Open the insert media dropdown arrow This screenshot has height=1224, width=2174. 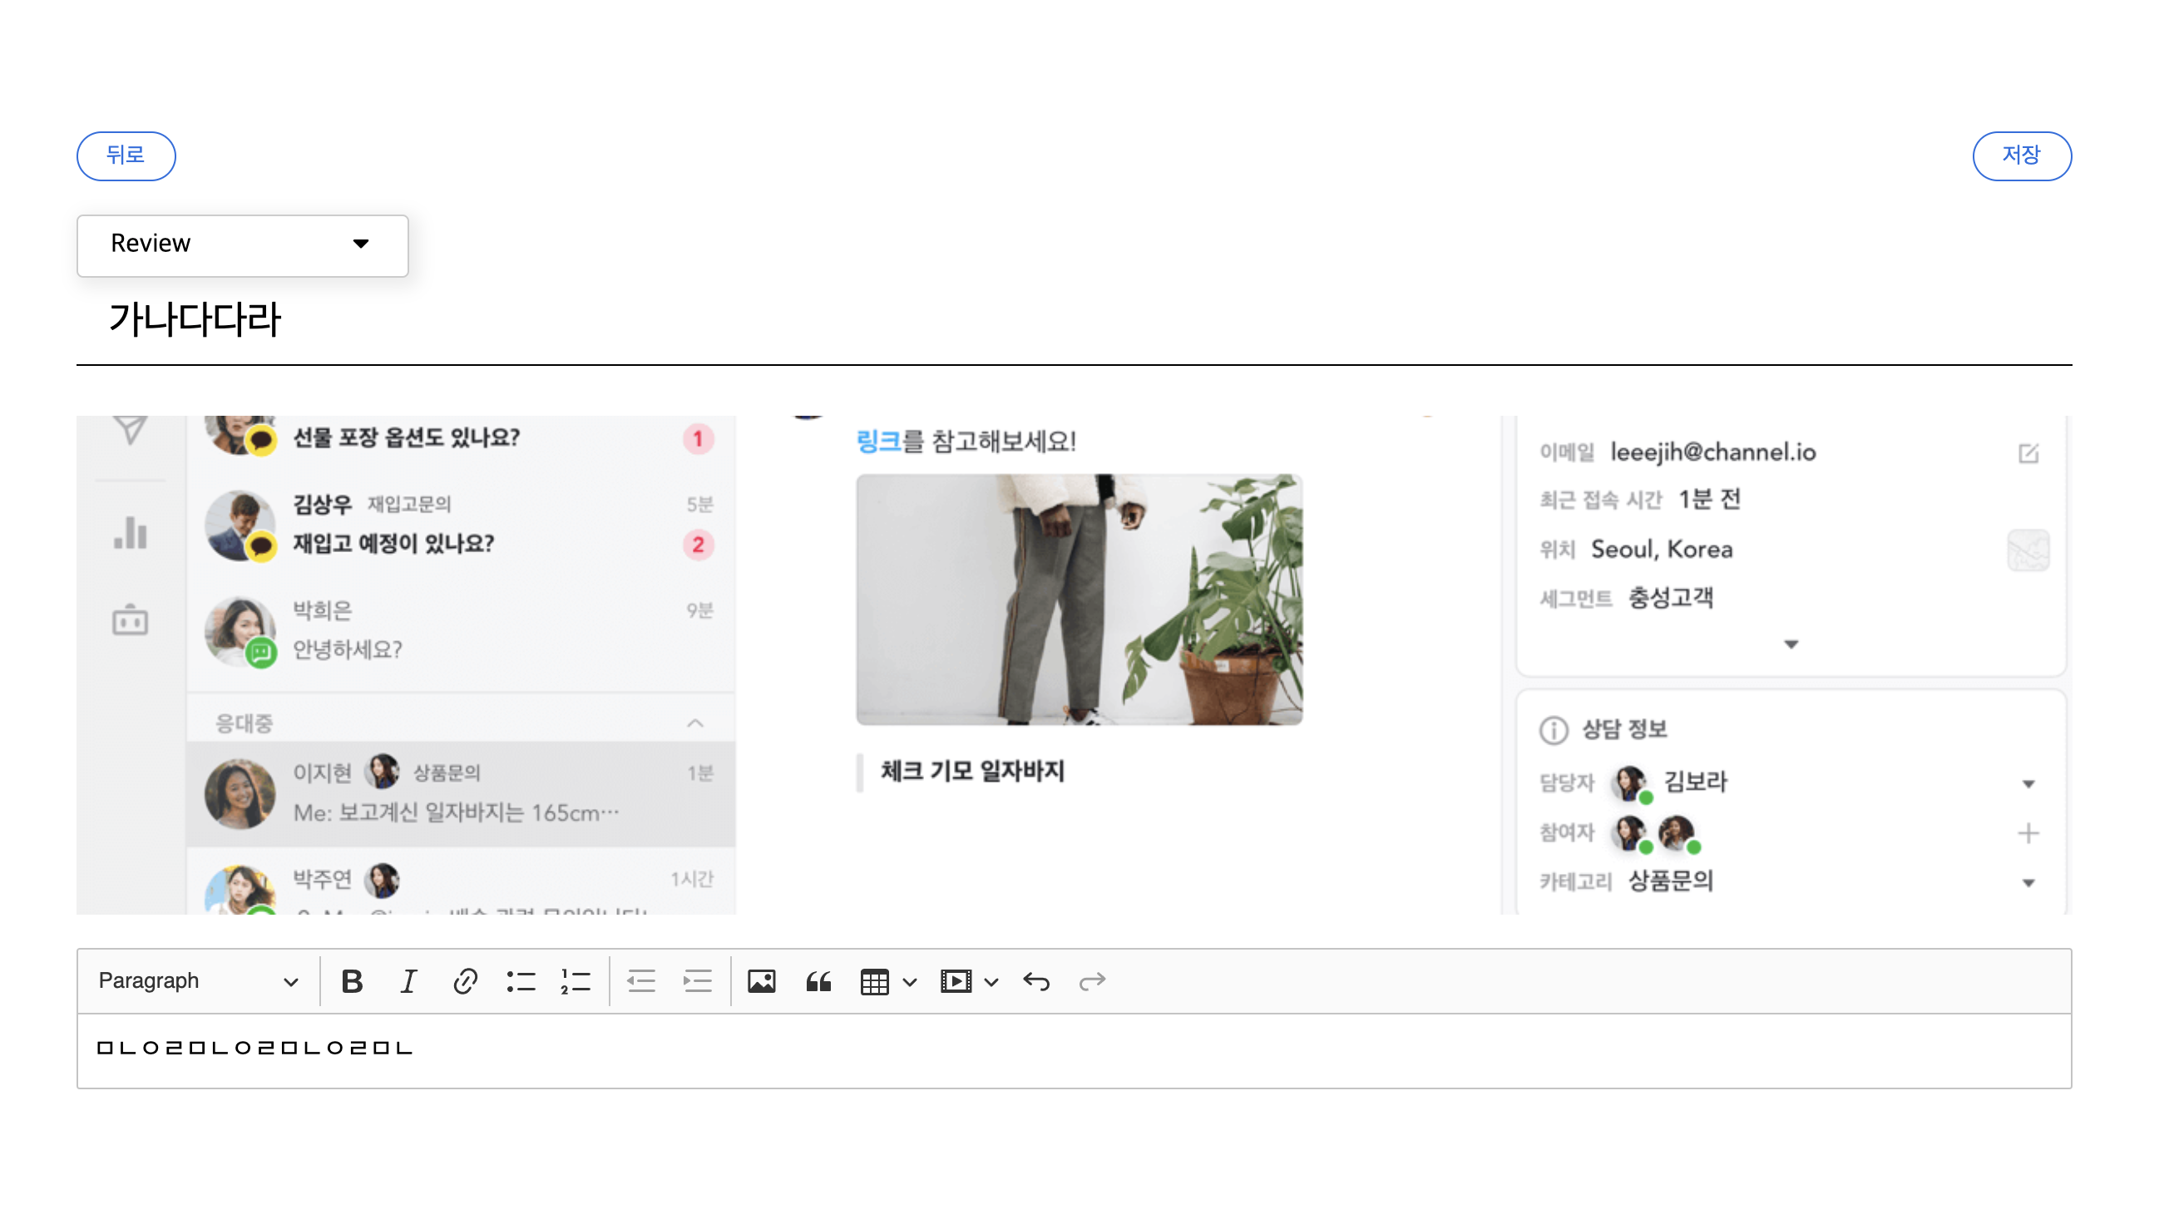992,982
